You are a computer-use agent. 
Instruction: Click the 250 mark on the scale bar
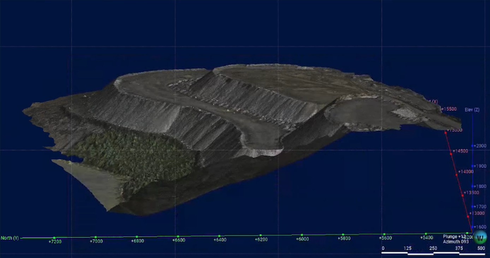(433, 248)
